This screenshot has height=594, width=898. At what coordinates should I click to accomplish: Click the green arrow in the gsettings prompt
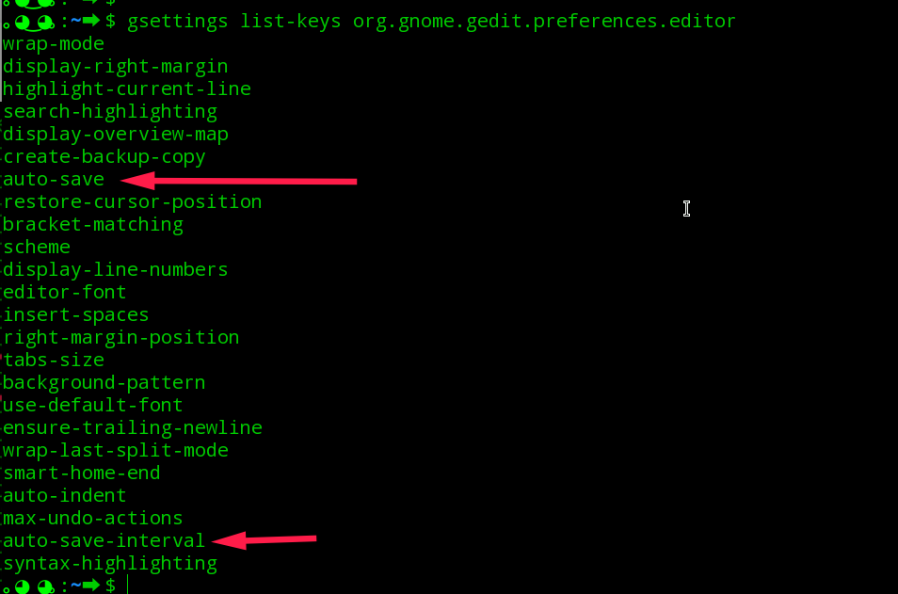[90, 22]
